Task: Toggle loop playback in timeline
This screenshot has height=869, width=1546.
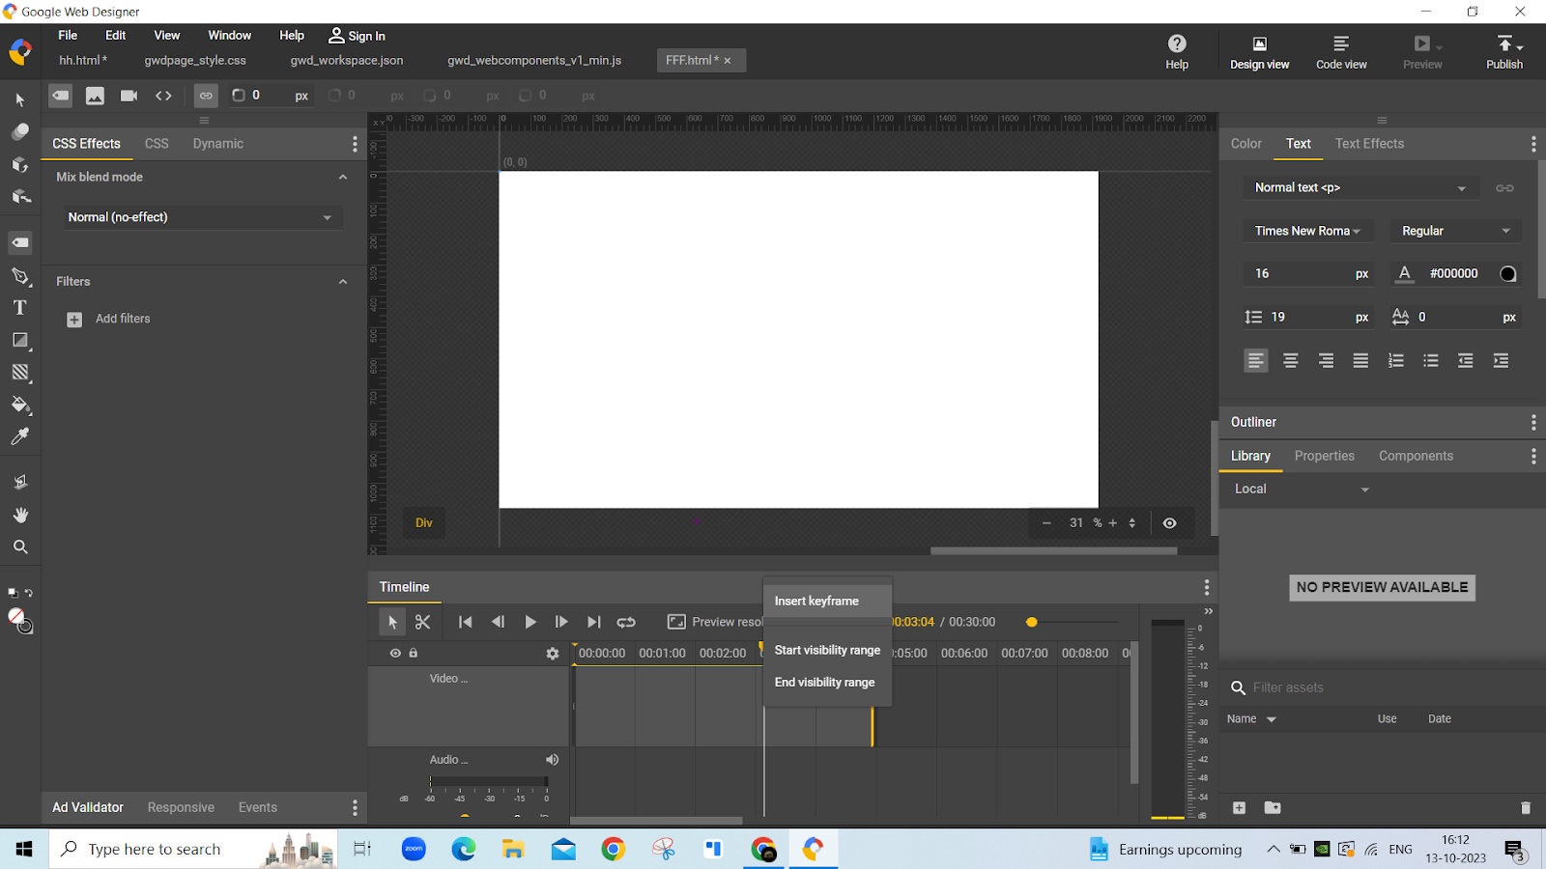Action: tap(626, 623)
